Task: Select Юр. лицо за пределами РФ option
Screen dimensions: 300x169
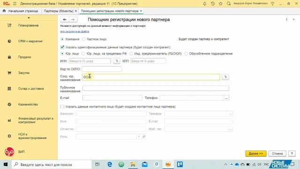Action: coord(83,54)
